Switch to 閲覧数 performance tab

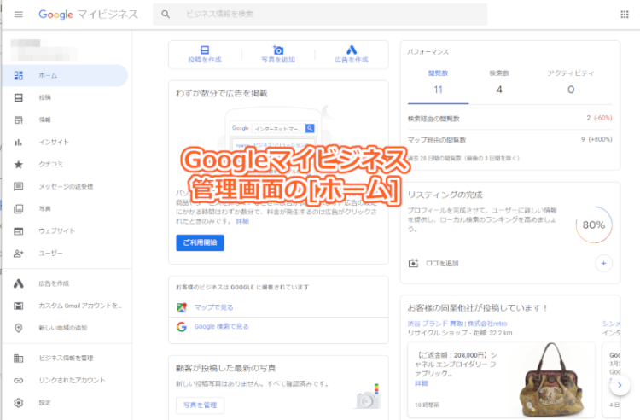[x=438, y=84]
